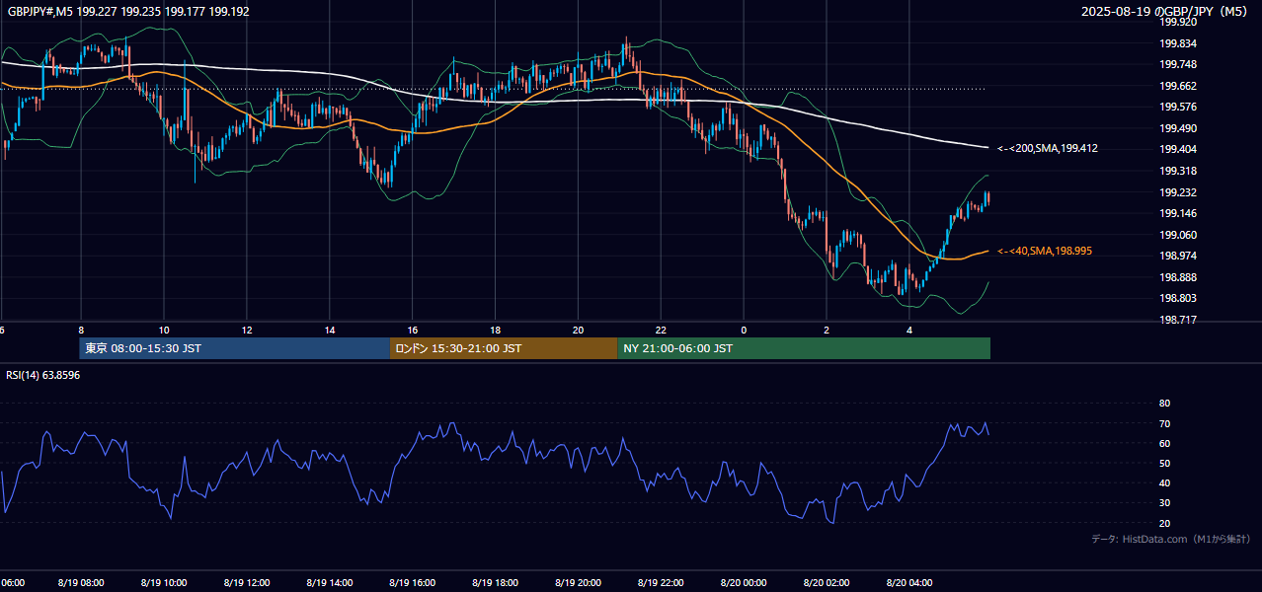
Task: Click the 東京 08:00-15:30 JST session bar
Action: tap(235, 348)
